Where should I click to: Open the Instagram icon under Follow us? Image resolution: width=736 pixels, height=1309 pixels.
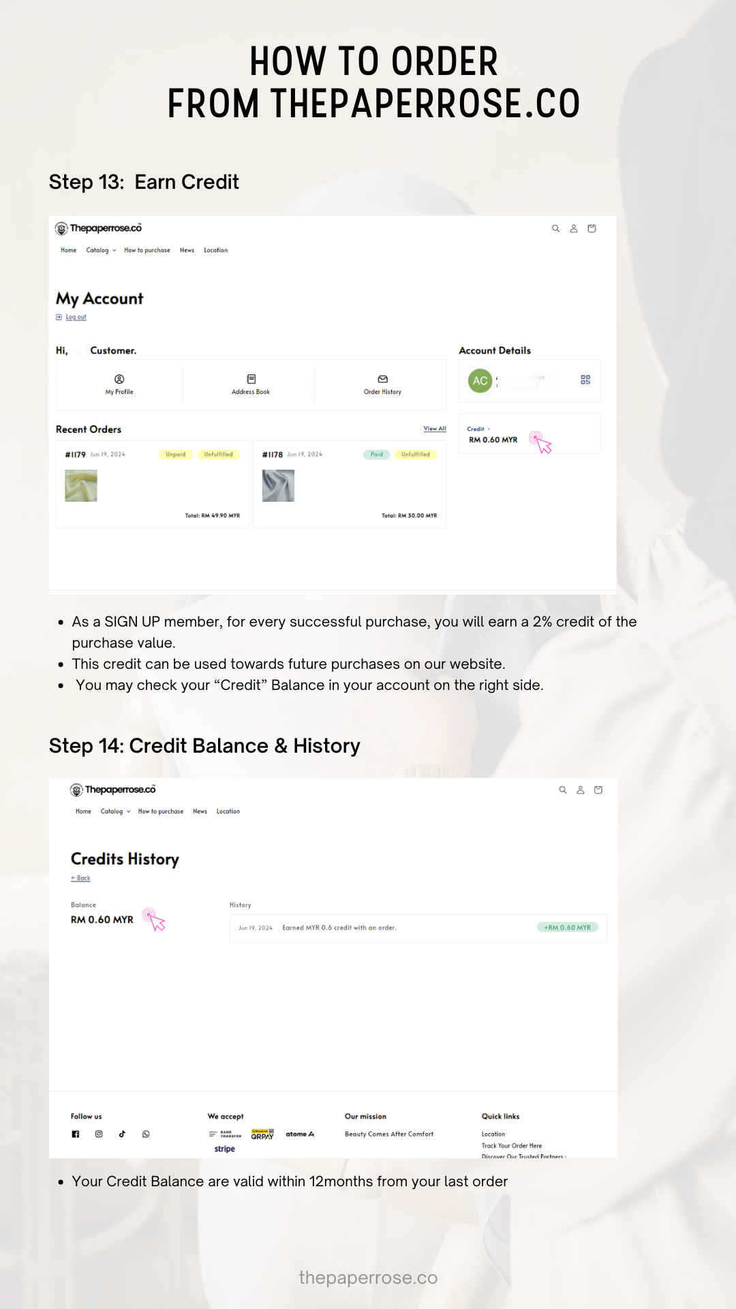tap(99, 1134)
